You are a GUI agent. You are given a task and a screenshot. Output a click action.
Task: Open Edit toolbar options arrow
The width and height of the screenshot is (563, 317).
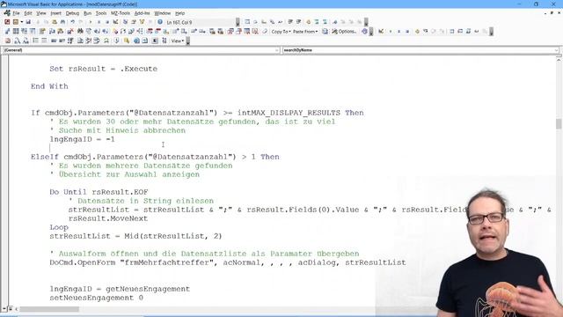pyautogui.click(x=366, y=22)
